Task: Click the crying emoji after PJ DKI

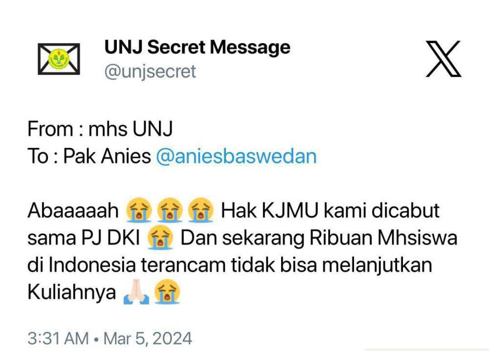Action: point(160,237)
